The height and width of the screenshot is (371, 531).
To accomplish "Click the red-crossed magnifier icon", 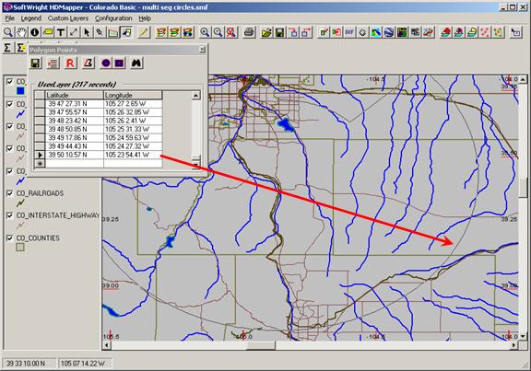I will click(x=231, y=32).
